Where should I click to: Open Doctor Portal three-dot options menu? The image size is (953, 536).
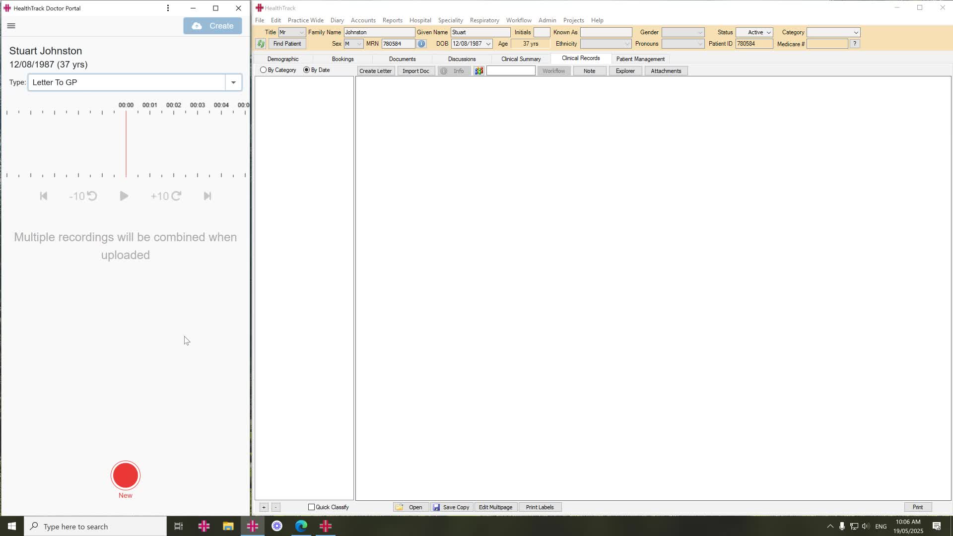point(168,8)
